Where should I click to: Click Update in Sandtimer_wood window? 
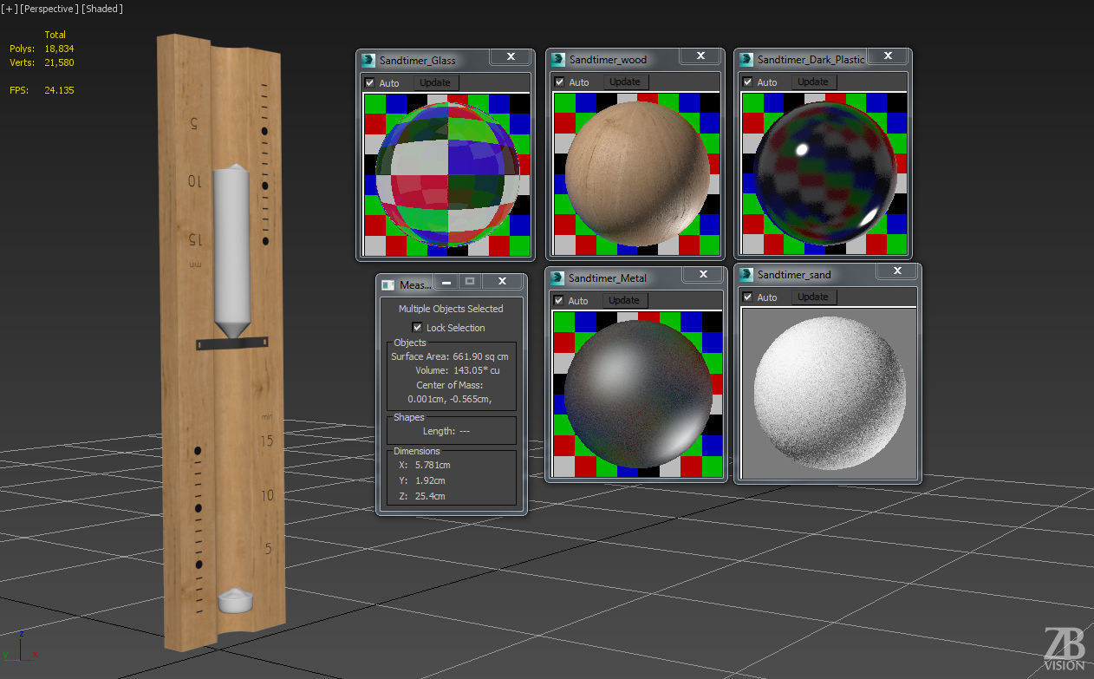624,82
